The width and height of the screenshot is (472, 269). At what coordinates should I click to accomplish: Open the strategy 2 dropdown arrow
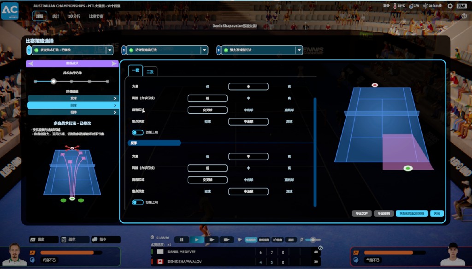click(x=204, y=50)
